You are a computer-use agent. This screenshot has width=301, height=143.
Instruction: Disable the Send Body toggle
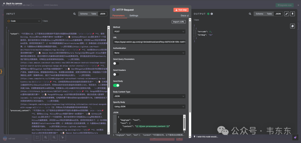click(x=116, y=85)
